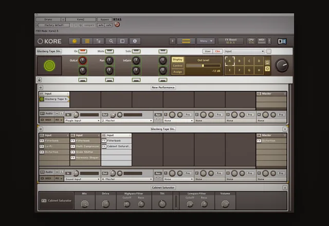Image resolution: width=329 pixels, height=226 pixels.
Task: Click the lock icon below the sound thumbnail
Action: coord(39,80)
